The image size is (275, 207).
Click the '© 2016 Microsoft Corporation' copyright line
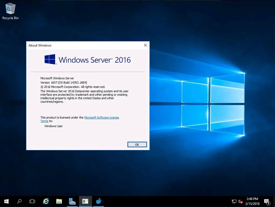coord(73,87)
